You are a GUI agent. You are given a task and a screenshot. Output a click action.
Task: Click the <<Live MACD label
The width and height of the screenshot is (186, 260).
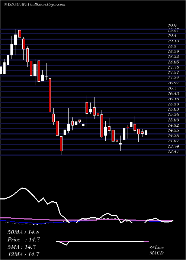pyautogui.click(x=157, y=250)
